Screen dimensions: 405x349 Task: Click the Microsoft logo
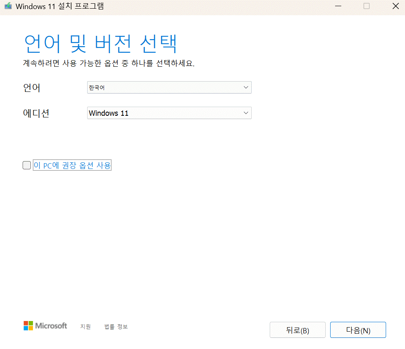[x=45, y=326]
